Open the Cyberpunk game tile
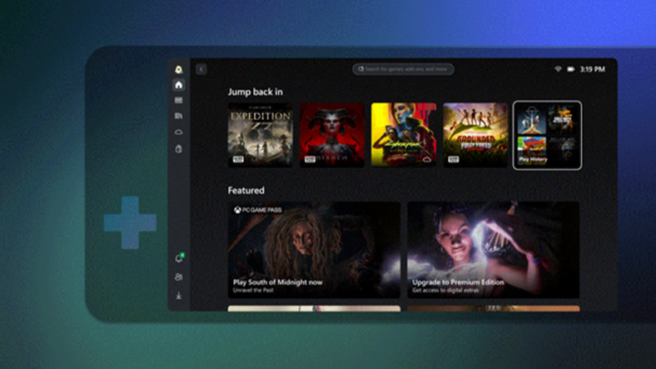This screenshot has height=369, width=656. [x=404, y=135]
